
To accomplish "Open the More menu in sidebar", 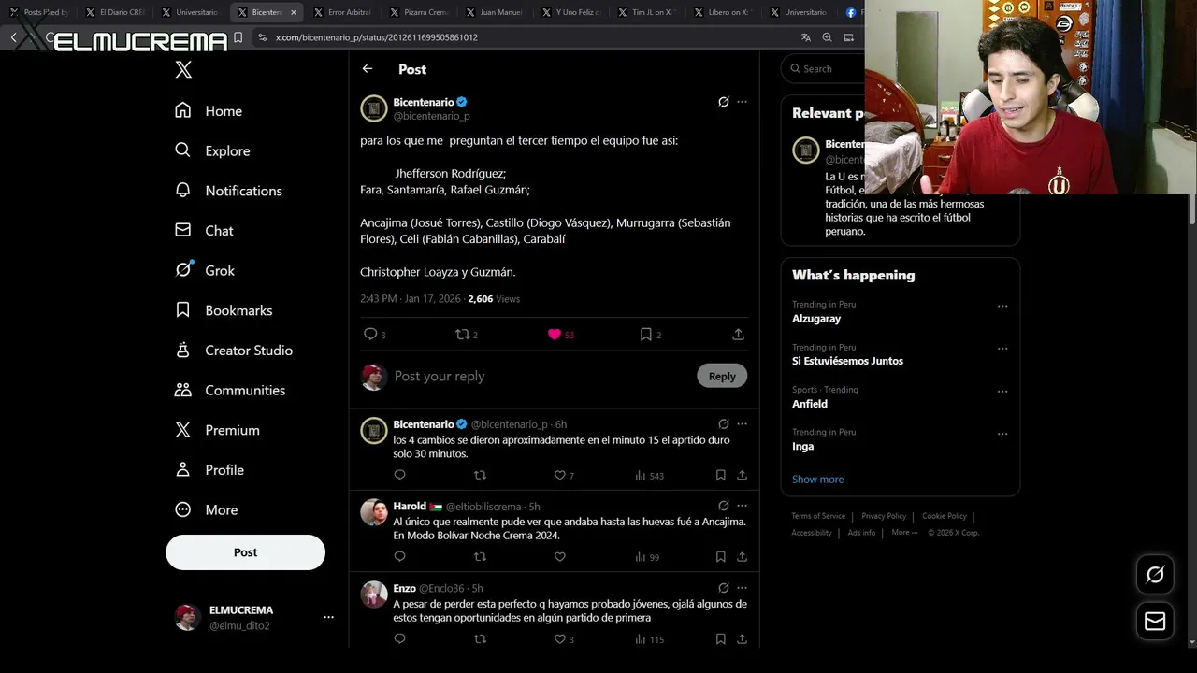I will 207,509.
